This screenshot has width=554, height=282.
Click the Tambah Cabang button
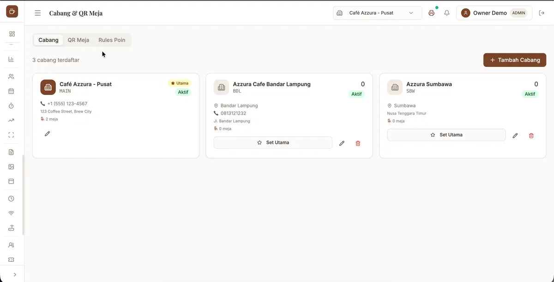pyautogui.click(x=515, y=60)
